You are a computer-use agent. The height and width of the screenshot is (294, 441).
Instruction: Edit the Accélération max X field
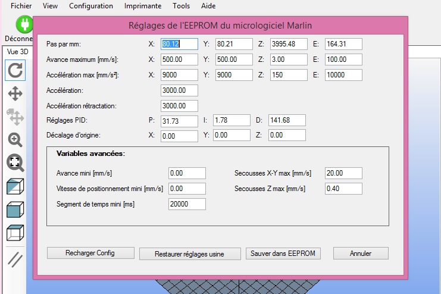pyautogui.click(x=179, y=75)
